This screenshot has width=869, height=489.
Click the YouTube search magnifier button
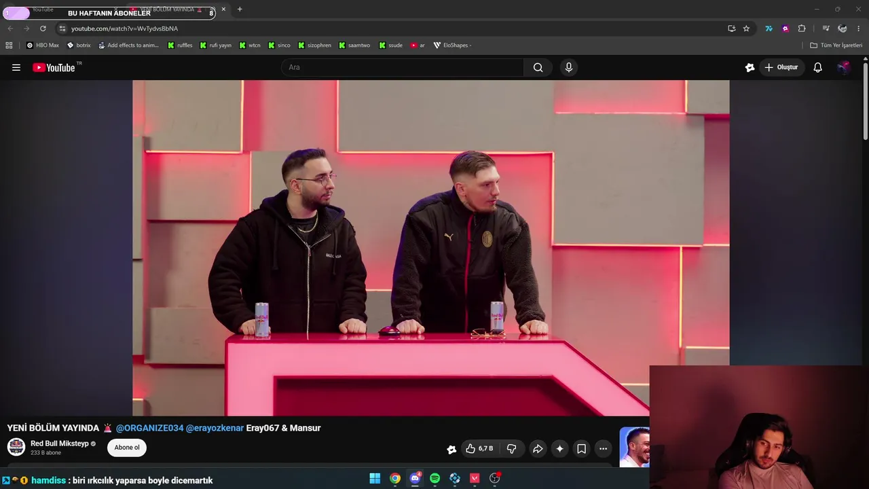(x=538, y=67)
